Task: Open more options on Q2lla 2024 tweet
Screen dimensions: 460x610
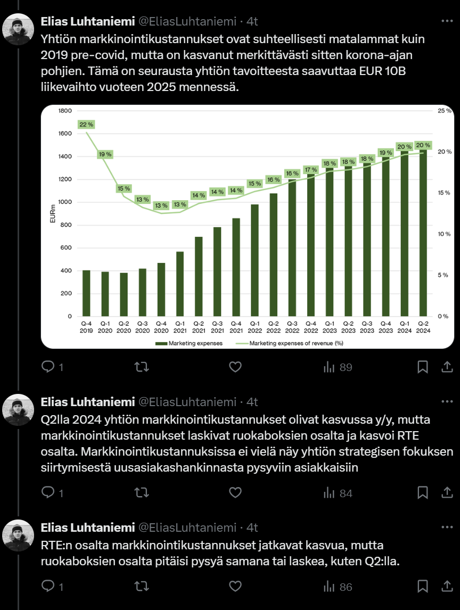Action: click(x=447, y=401)
